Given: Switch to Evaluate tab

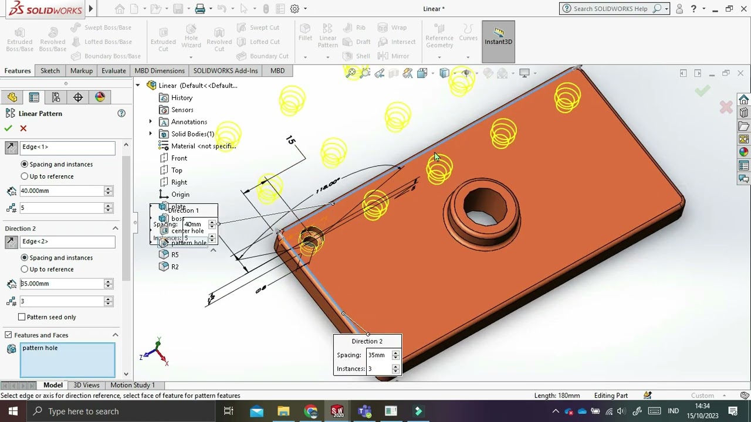Looking at the screenshot, I should click(x=114, y=70).
